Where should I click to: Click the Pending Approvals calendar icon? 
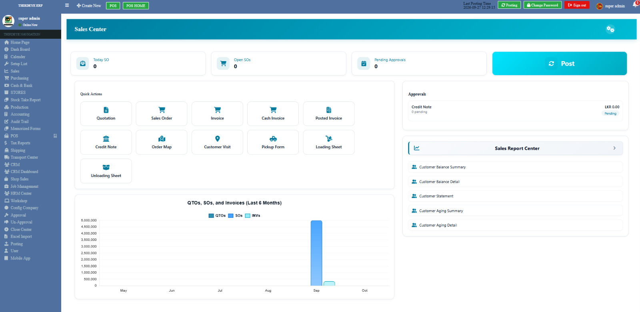[x=364, y=64]
